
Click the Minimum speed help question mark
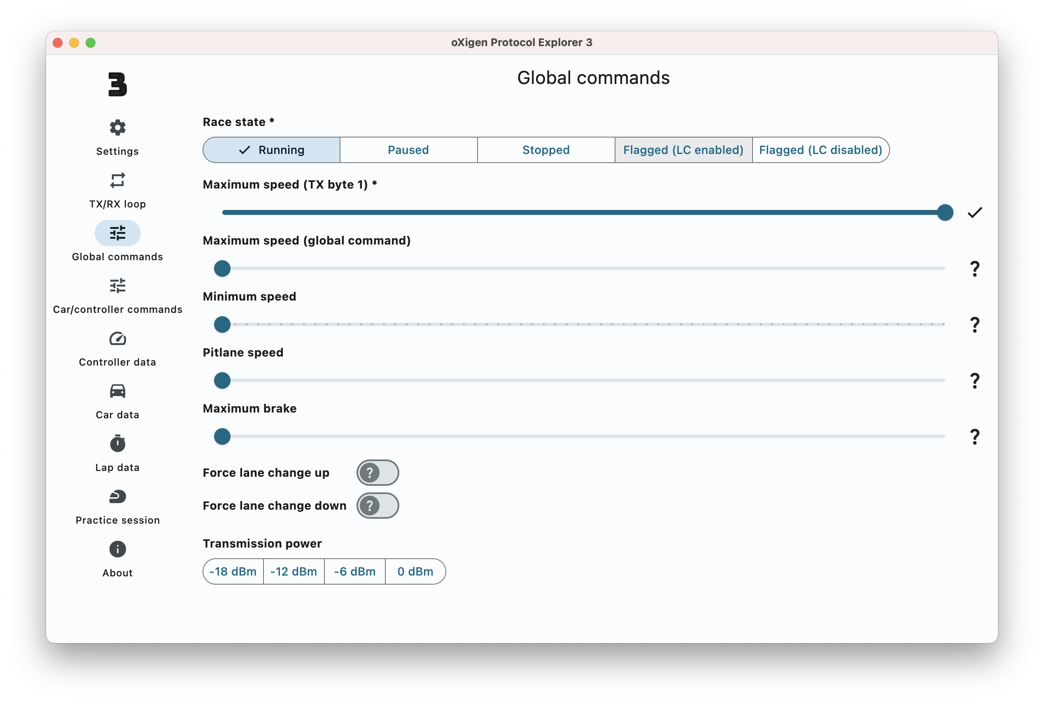974,324
